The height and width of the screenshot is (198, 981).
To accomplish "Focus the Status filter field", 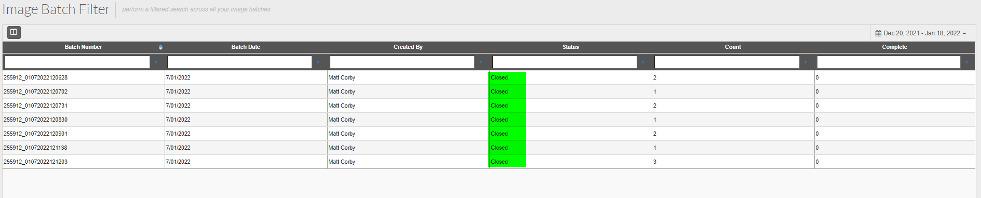I will (565, 62).
